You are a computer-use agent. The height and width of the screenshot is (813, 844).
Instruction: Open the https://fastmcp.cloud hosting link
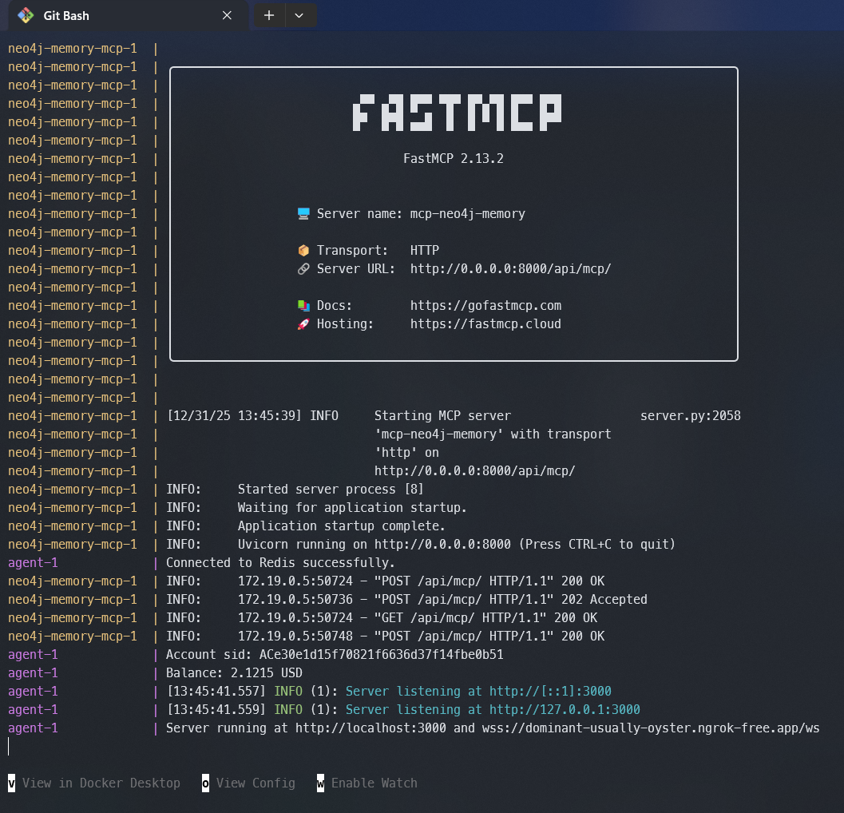(485, 324)
